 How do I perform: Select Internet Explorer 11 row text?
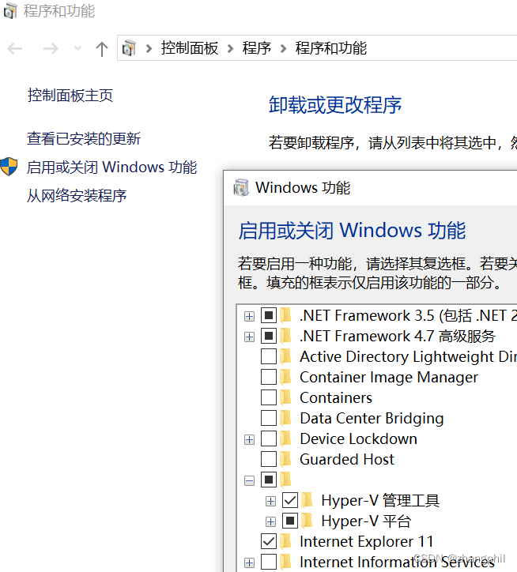coord(366,541)
